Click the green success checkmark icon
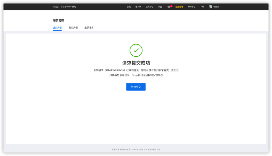This screenshot has height=156, width=272. (136, 50)
